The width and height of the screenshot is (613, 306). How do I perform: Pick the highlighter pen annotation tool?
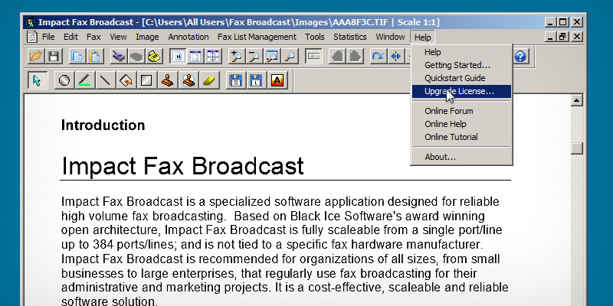[x=84, y=80]
